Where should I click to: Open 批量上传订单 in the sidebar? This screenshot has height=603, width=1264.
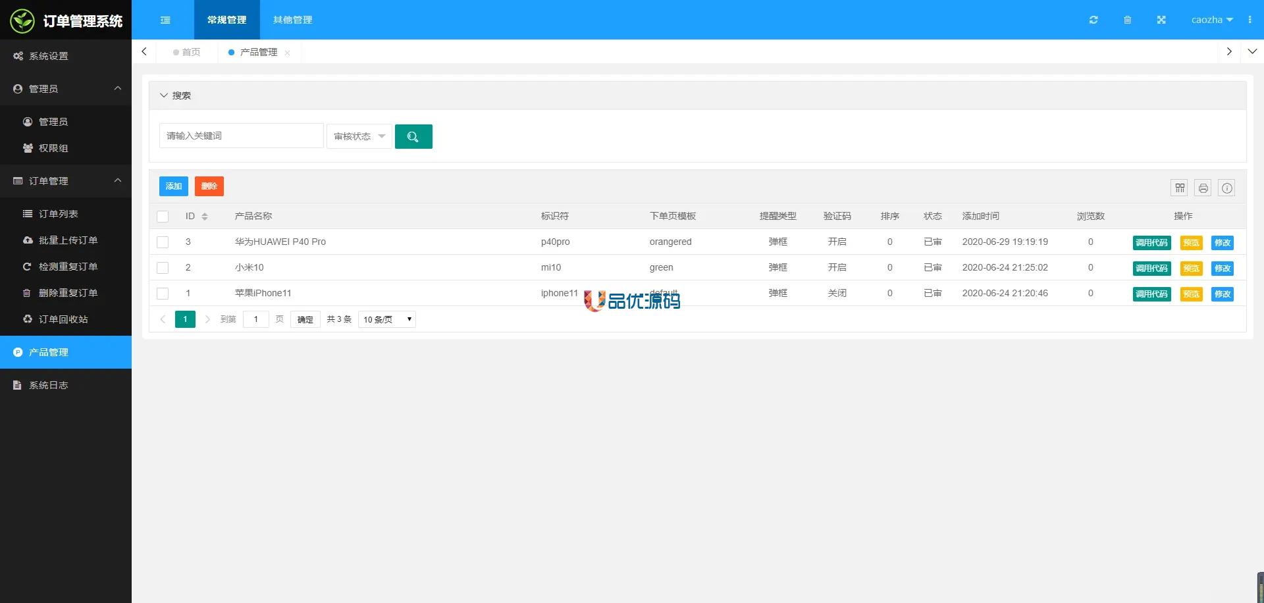66,240
